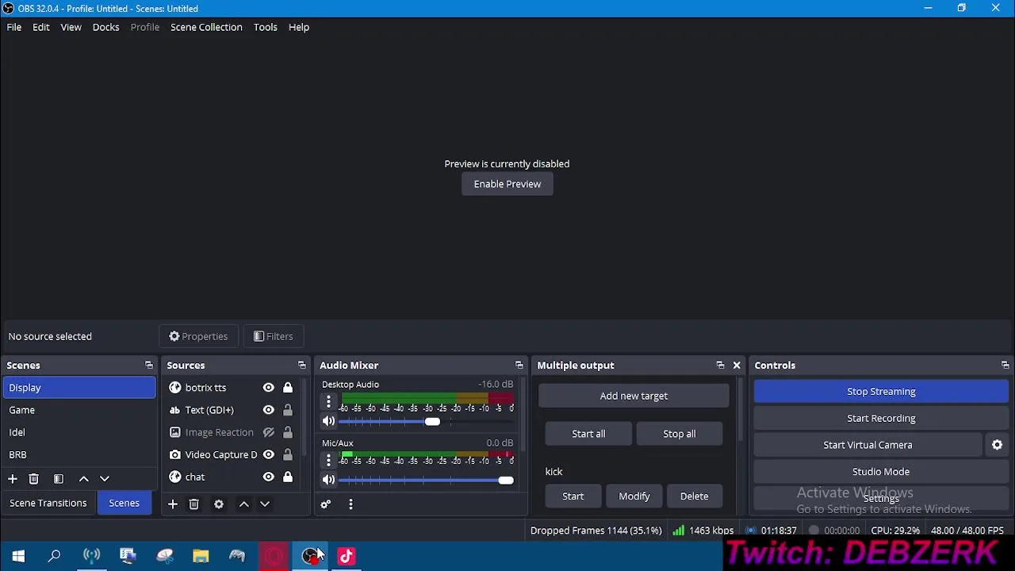Screen dimensions: 1015x571
Task: Open the View menu
Action: 71,27
